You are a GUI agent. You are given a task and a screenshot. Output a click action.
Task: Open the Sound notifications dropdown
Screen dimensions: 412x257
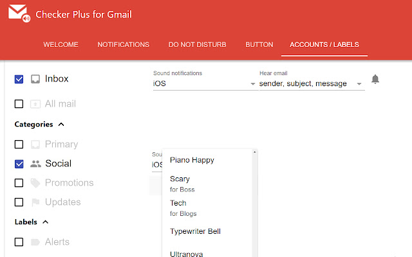pos(204,84)
